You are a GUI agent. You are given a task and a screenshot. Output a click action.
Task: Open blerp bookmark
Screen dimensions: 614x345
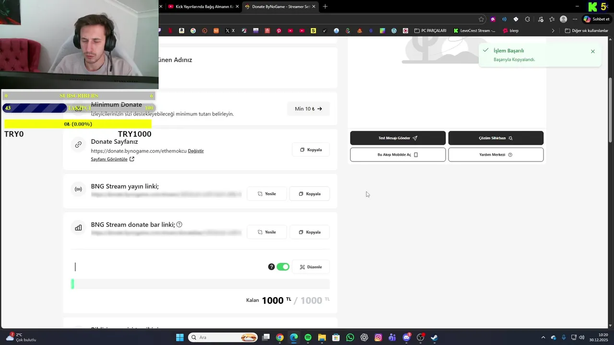pyautogui.click(x=510, y=31)
